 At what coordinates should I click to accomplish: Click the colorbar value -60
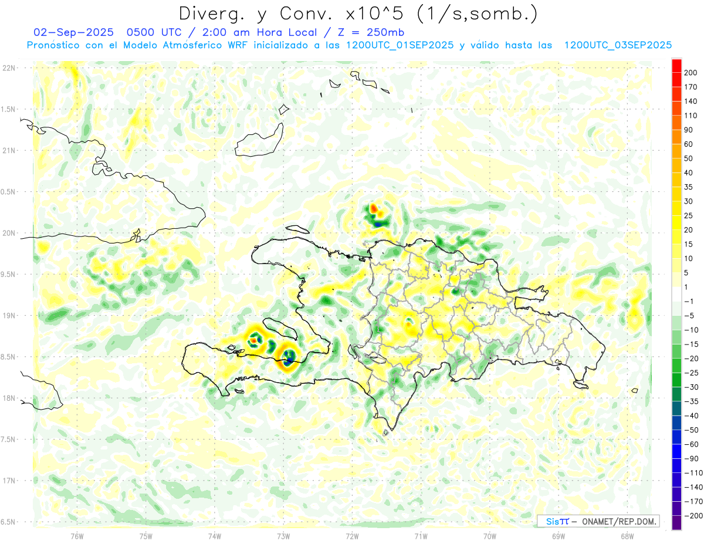click(x=691, y=444)
